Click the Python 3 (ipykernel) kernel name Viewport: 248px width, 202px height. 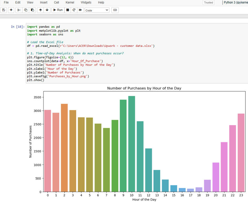(x=236, y=3)
